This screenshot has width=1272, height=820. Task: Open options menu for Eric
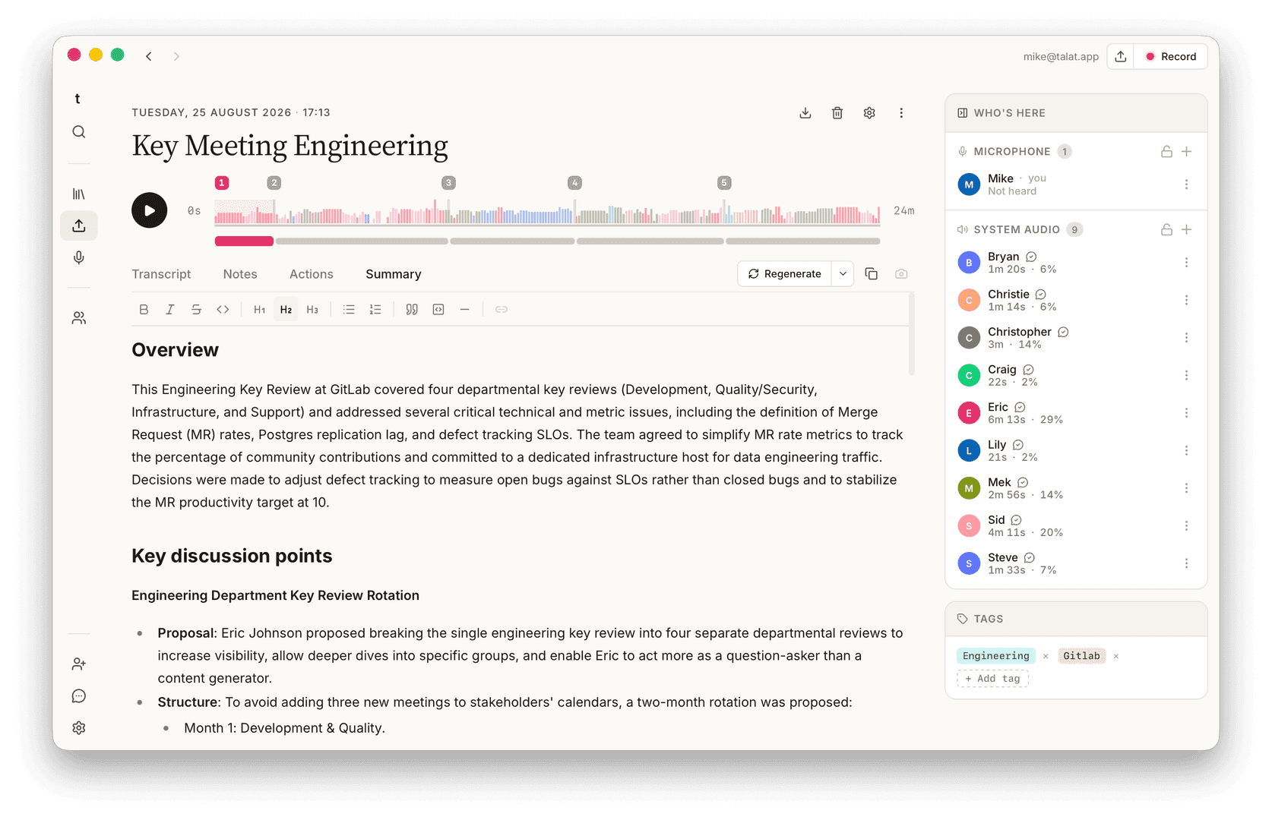(x=1186, y=413)
